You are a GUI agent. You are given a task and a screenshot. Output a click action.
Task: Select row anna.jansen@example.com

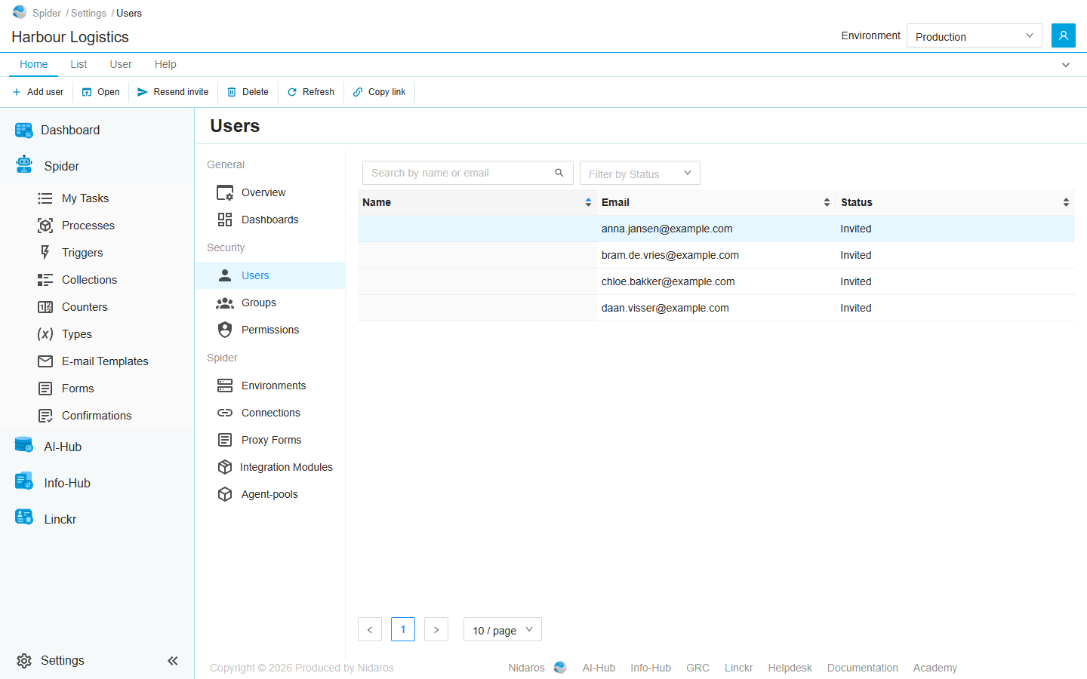click(716, 229)
